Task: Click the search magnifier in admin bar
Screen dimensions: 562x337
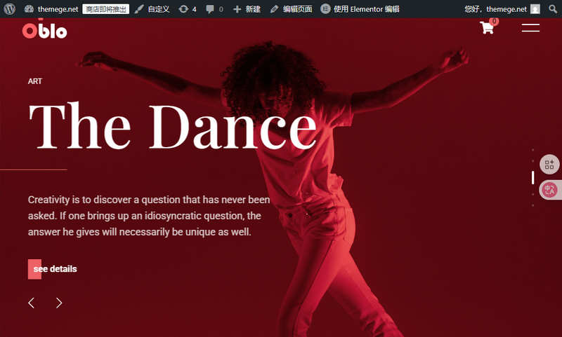Action: tap(553, 9)
